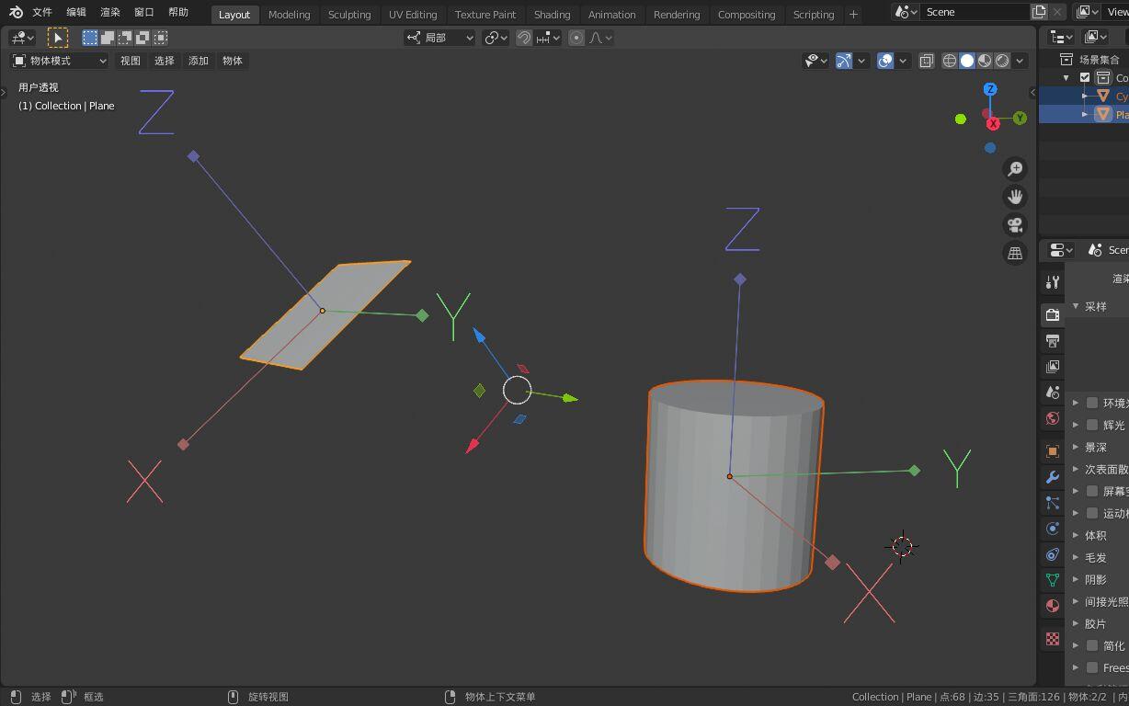1129x706 pixels.
Task: Open the pivot point dropdown
Action: click(496, 38)
